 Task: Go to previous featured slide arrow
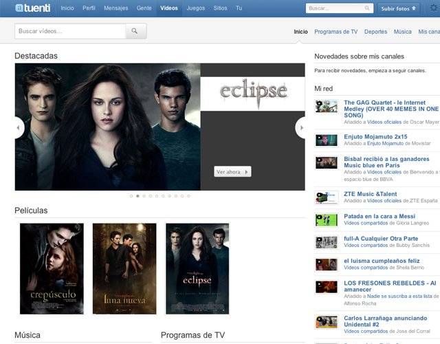coord(19,128)
